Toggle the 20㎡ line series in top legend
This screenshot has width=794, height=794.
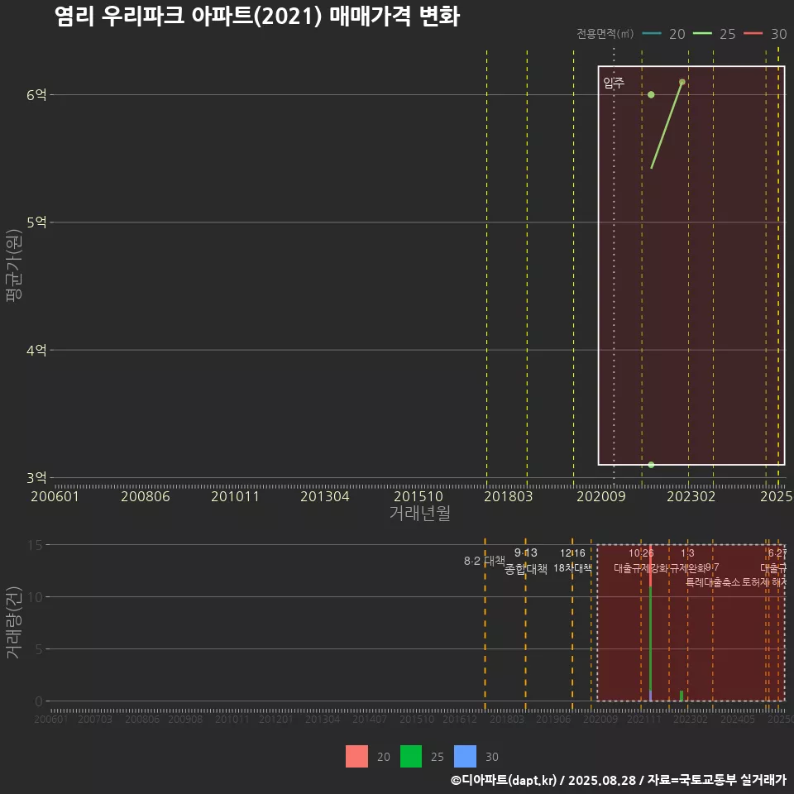click(x=677, y=34)
